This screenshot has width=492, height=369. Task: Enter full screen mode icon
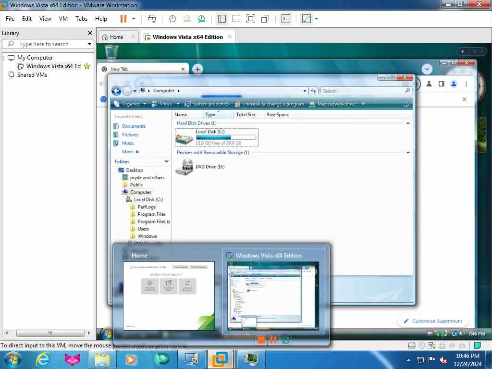click(251, 19)
